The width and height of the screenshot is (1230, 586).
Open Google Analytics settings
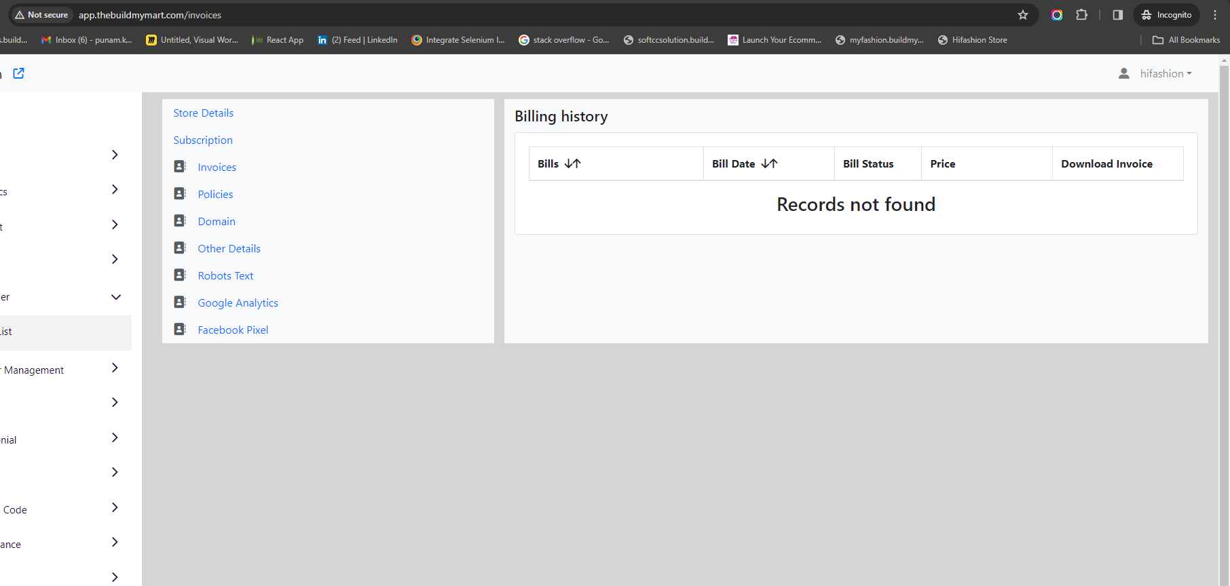coord(238,302)
